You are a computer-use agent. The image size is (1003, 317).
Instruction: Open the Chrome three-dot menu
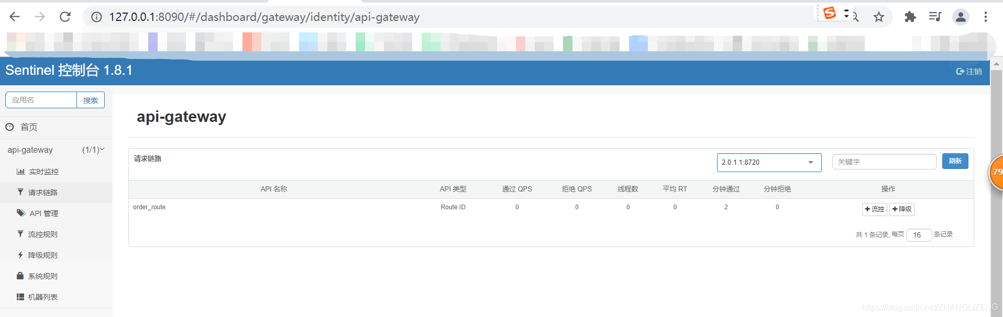(986, 17)
